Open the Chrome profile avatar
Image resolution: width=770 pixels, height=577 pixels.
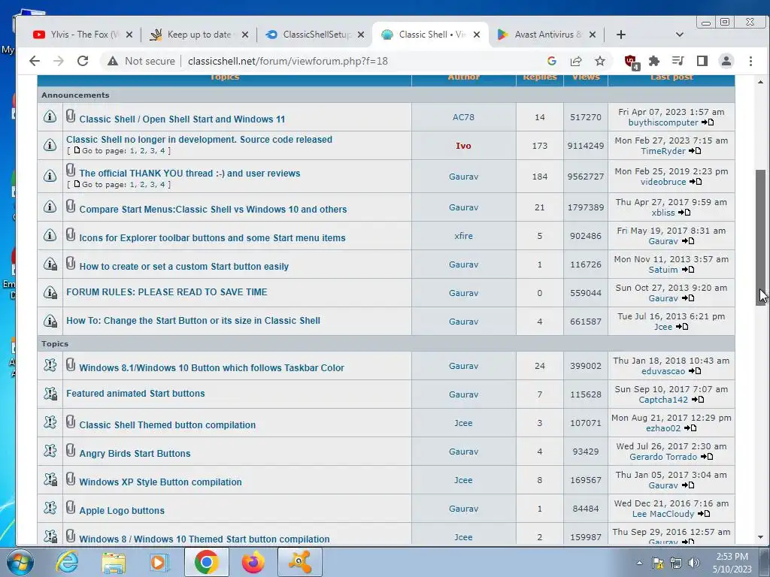726,61
